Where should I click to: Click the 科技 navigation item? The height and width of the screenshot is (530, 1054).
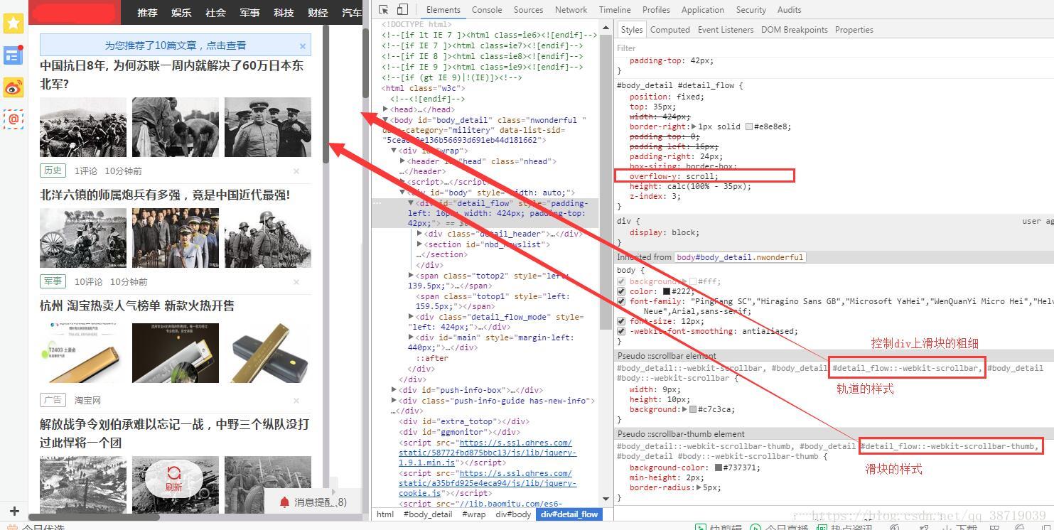point(284,13)
